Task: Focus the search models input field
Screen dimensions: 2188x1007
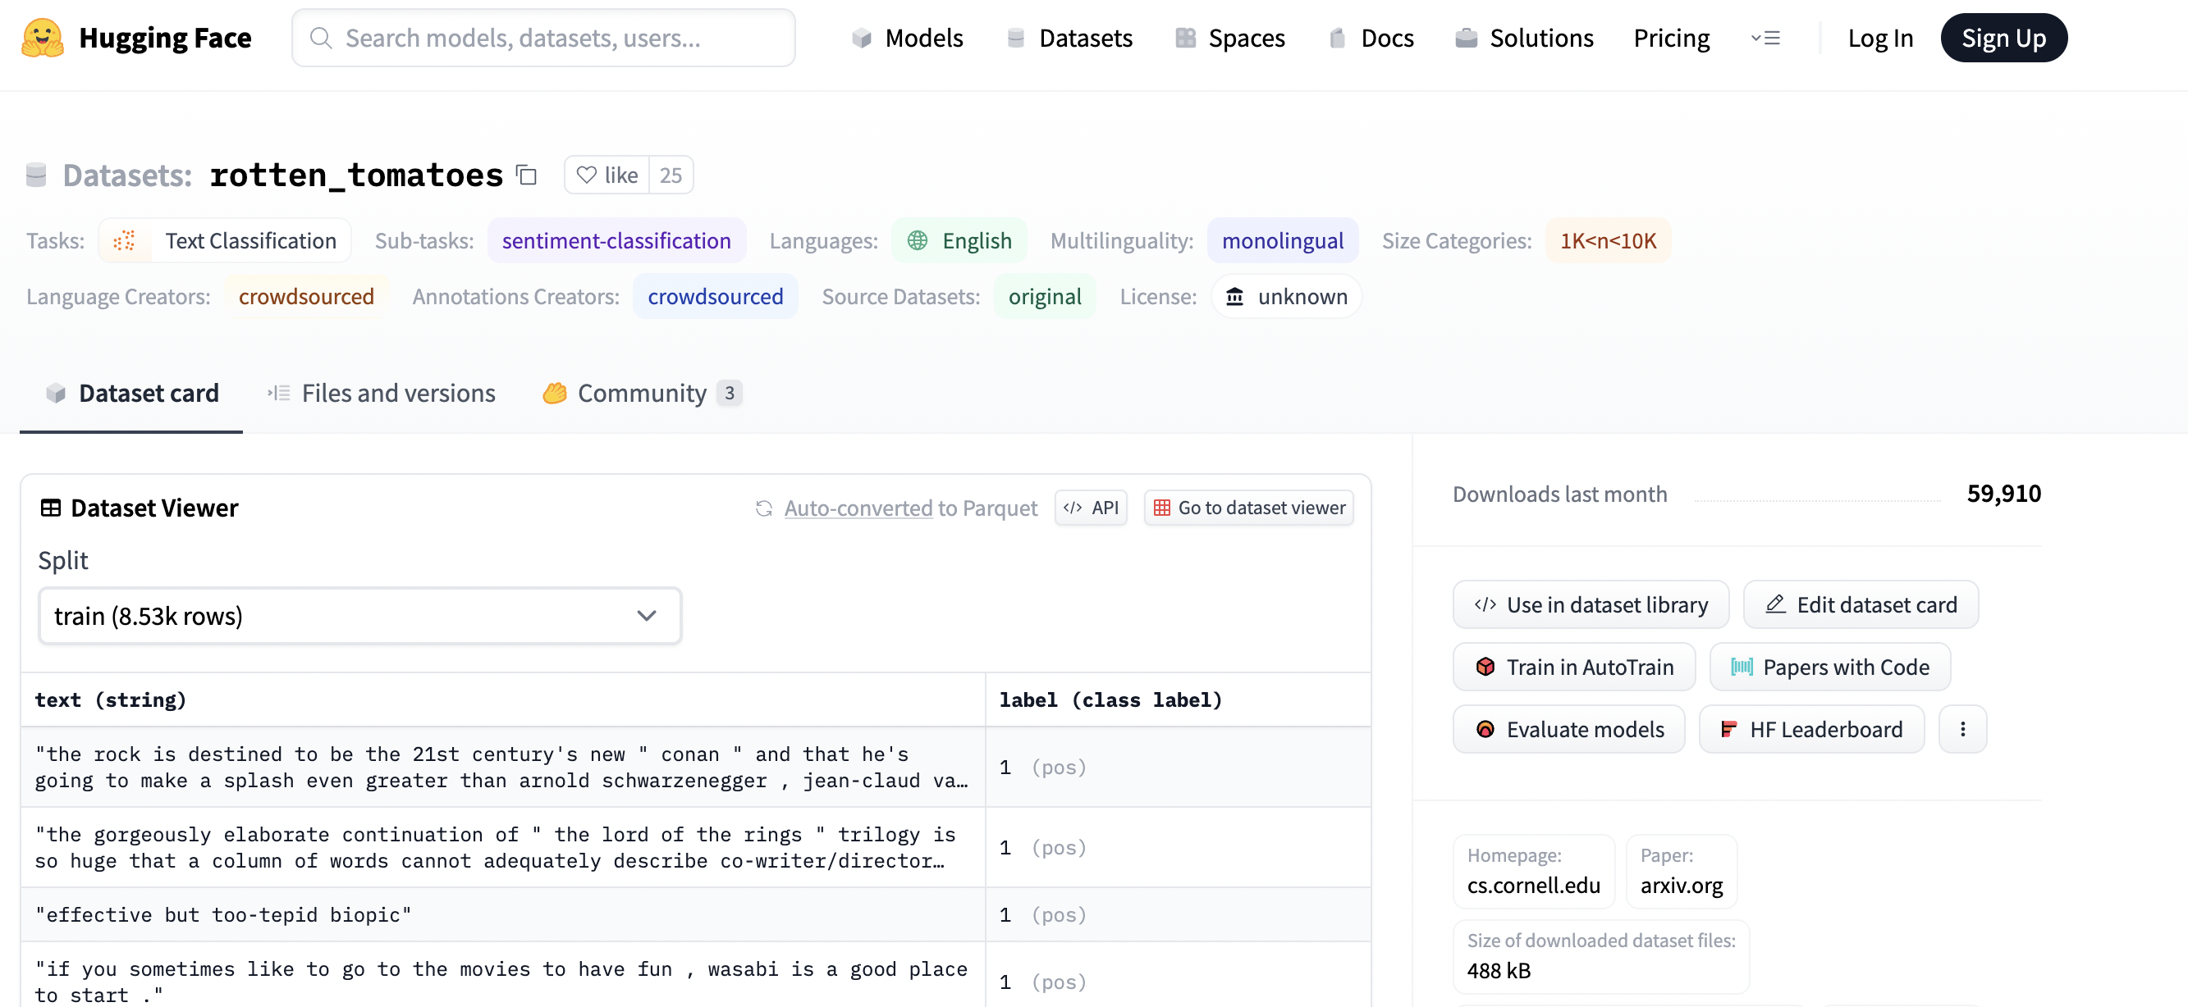Action: point(543,39)
